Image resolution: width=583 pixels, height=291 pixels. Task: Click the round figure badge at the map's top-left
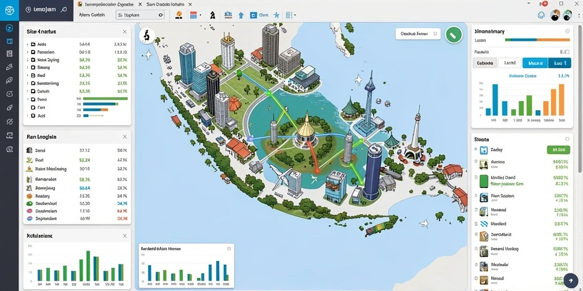click(147, 36)
